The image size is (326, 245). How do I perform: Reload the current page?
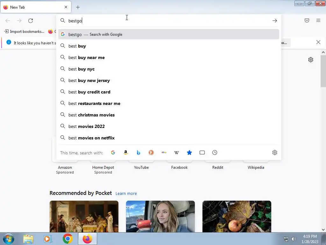(31, 21)
